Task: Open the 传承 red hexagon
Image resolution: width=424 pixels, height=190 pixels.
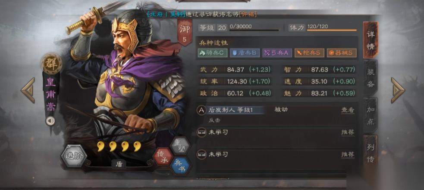Action: pyautogui.click(x=163, y=156)
